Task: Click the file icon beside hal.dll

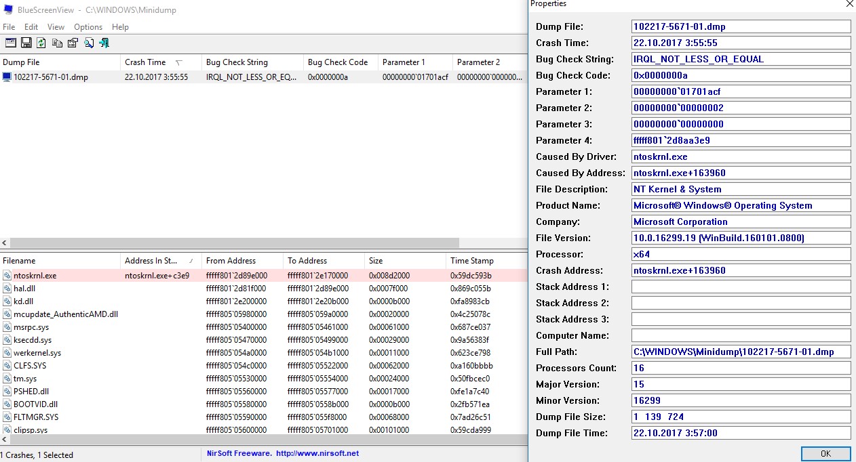Action: click(x=7, y=289)
